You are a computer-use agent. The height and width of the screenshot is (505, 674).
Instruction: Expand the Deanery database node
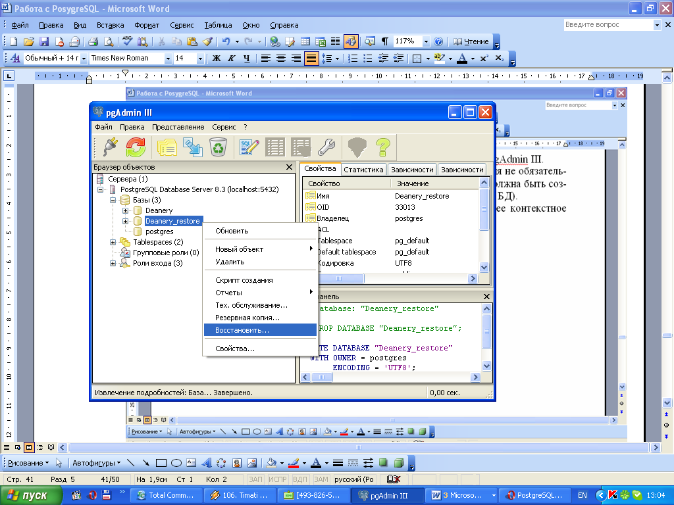pyautogui.click(x=125, y=210)
